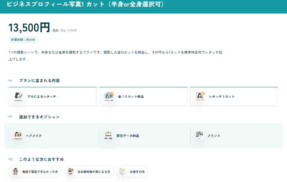Click the plan description paragraph starting 1つの撮影シーン

click(x=115, y=56)
